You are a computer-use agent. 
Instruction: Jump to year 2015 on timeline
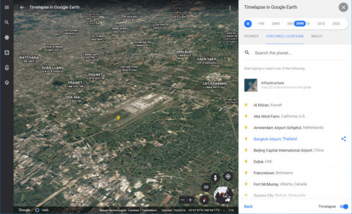click(321, 23)
